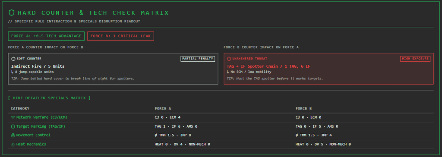442x157 pixels.
Task: Click the 'Force A Counter Impact on Force B' heading
Action: point(46,47)
